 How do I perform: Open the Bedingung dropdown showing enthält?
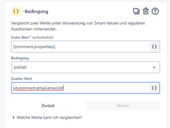click(x=86, y=67)
